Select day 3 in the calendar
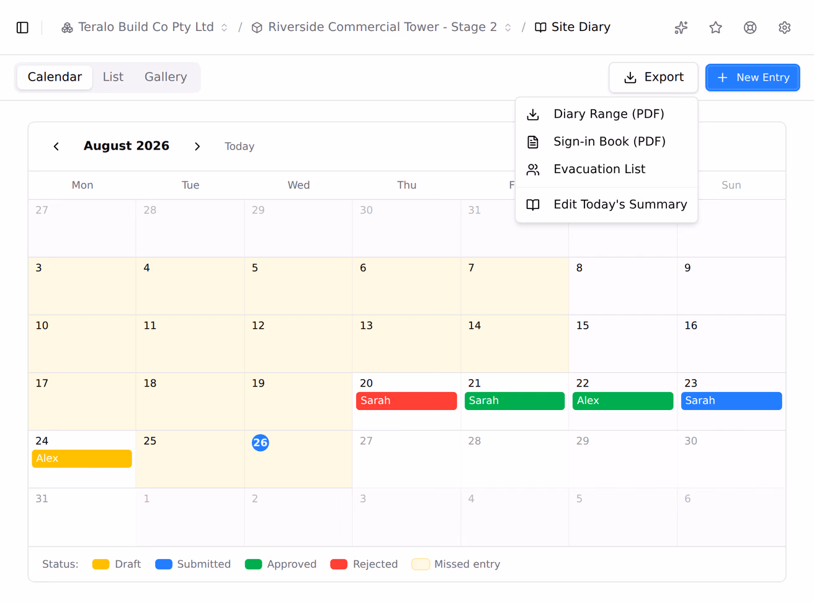Screen dimensions: 814x603 82,286
